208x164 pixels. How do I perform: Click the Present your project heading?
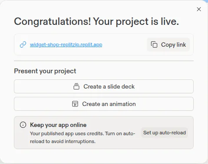tap(45, 71)
